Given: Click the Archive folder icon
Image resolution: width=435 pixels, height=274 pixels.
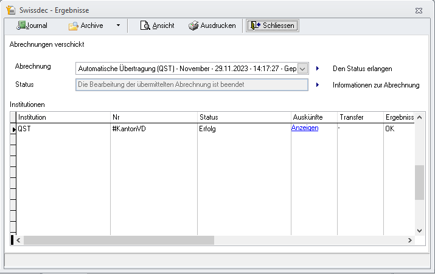Looking at the screenshot, I should point(73,26).
